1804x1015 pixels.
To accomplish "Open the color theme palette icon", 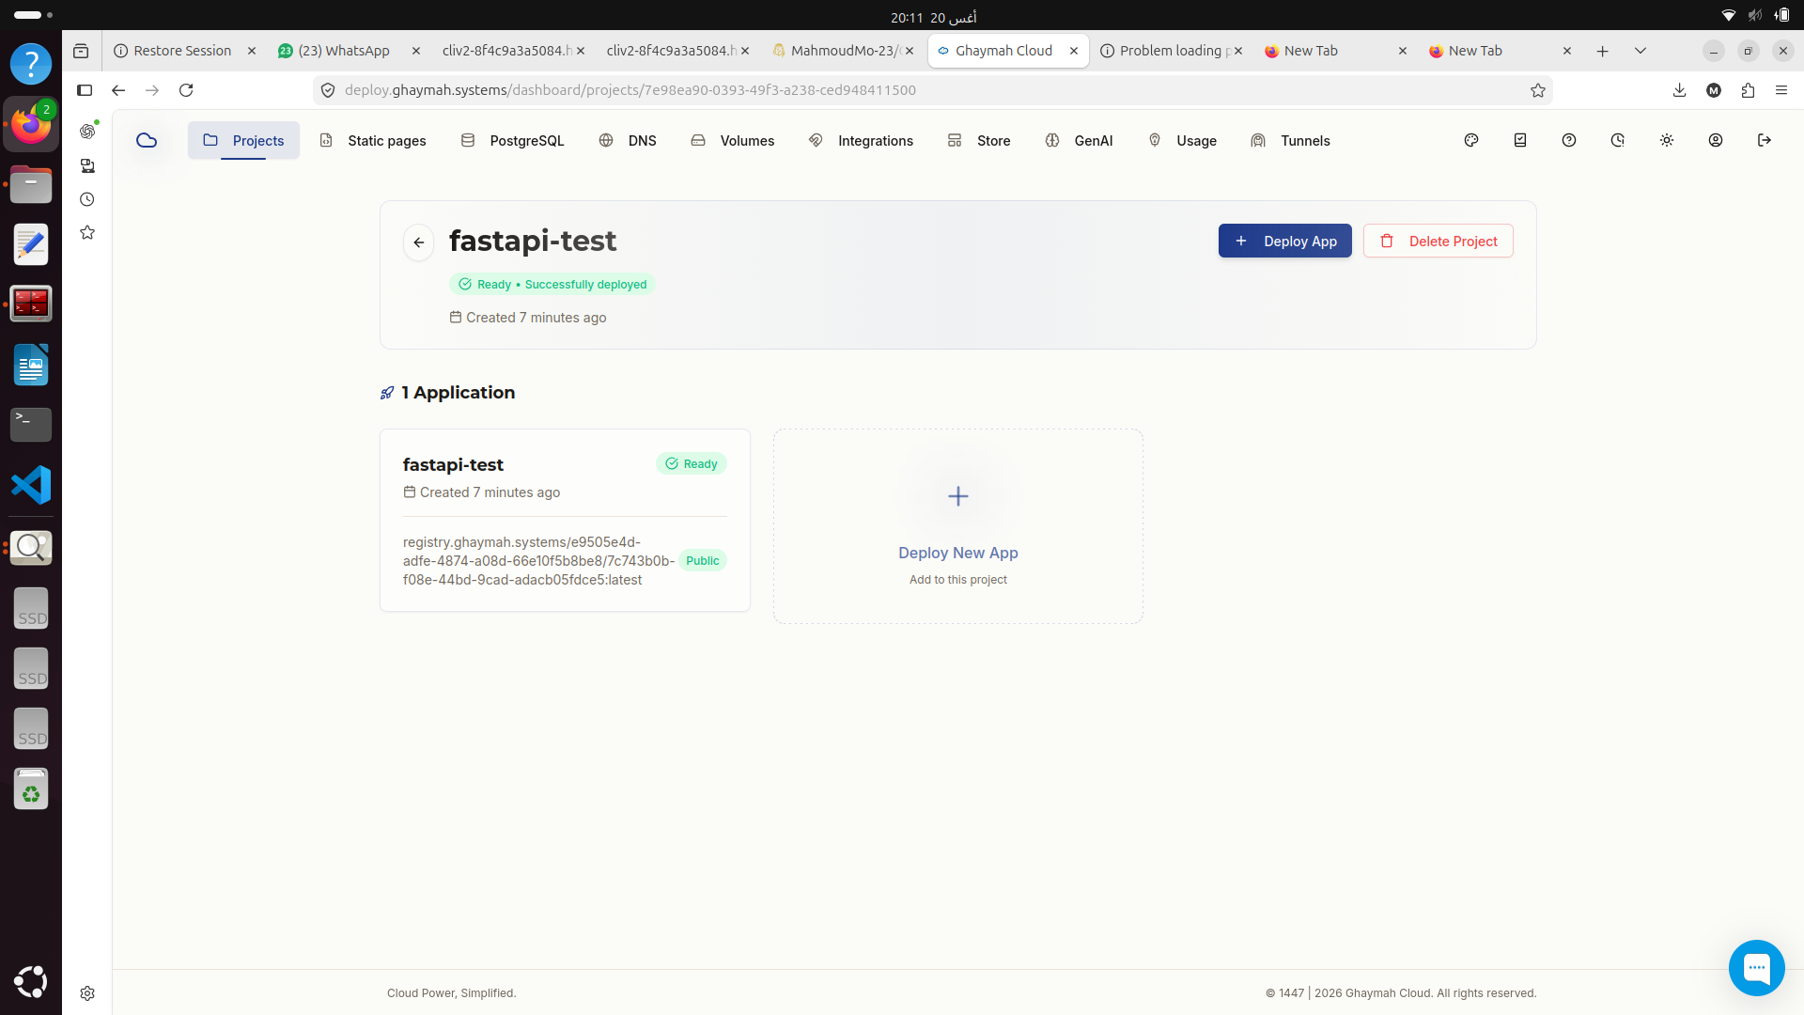I will click(1471, 140).
